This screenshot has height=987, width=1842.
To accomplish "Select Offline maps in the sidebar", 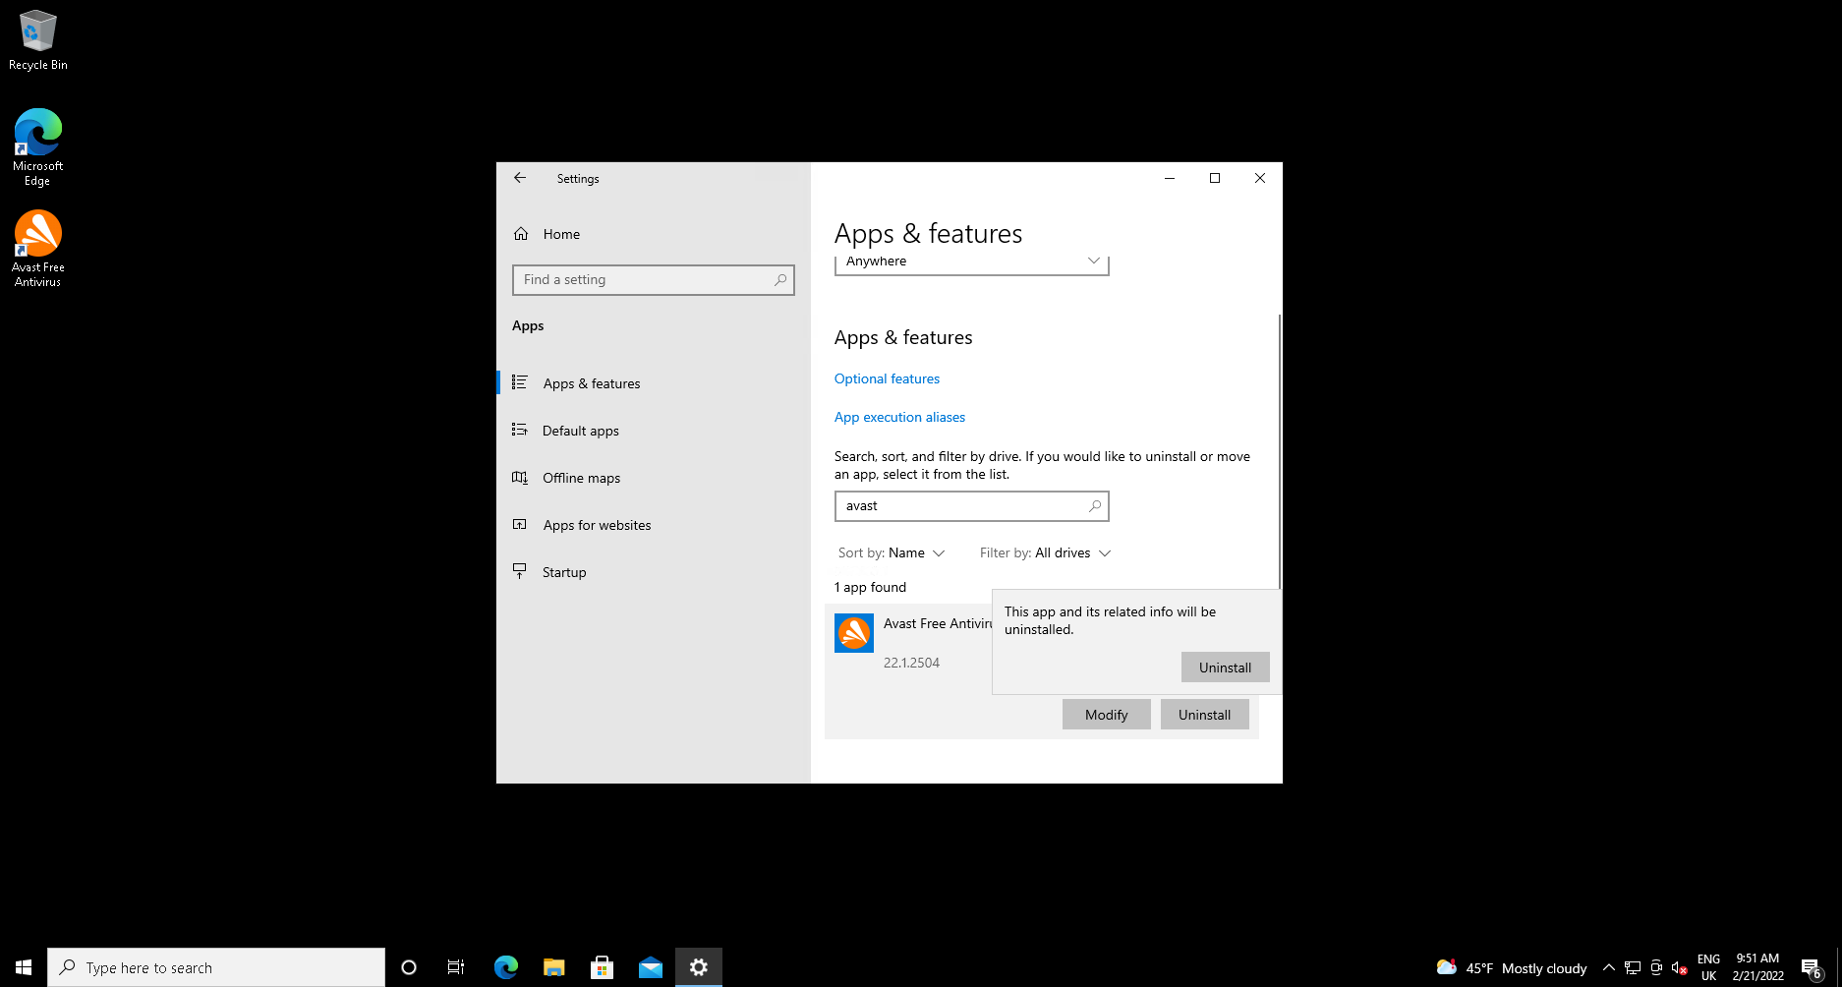I will coord(654,478).
